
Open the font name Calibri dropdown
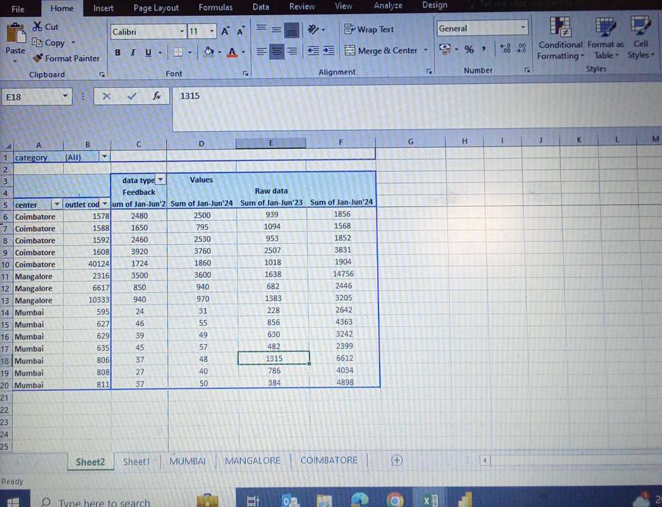183,32
